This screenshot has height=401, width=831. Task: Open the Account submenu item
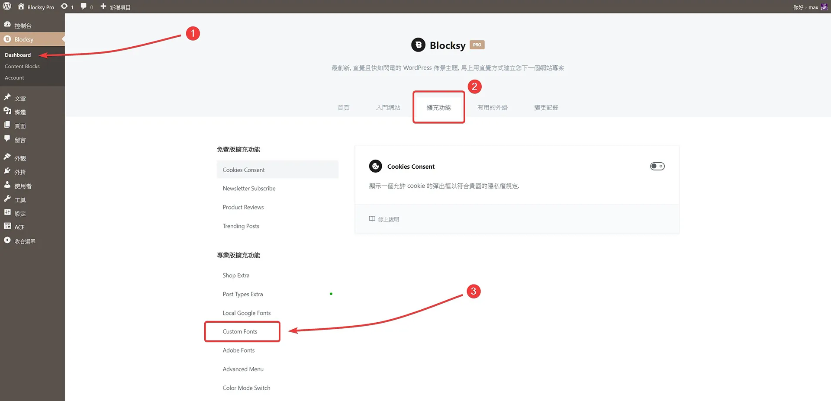click(14, 78)
